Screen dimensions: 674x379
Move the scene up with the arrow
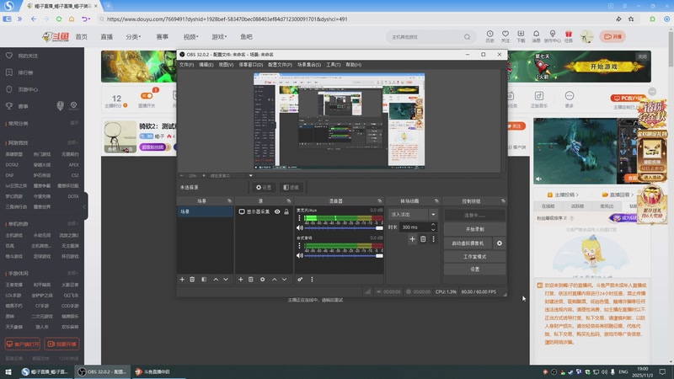(x=216, y=280)
